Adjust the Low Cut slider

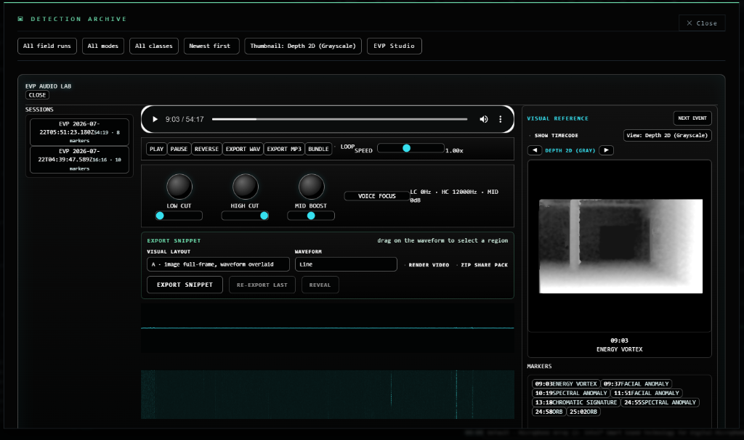point(179,216)
